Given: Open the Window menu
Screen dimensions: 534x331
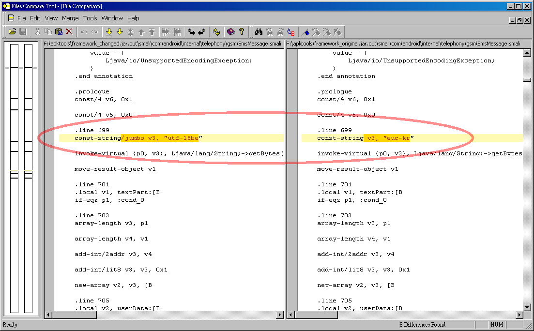Looking at the screenshot, I should pyautogui.click(x=112, y=18).
